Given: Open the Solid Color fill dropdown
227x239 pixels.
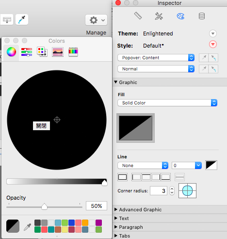Looking at the screenshot, I should [167, 103].
